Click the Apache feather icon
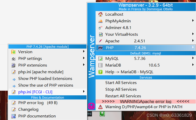Screen dimensions: 196x120 (x=100, y=41)
